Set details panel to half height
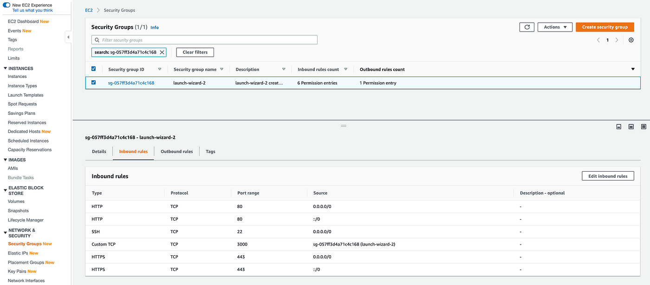This screenshot has height=285, width=650. pyautogui.click(x=631, y=126)
